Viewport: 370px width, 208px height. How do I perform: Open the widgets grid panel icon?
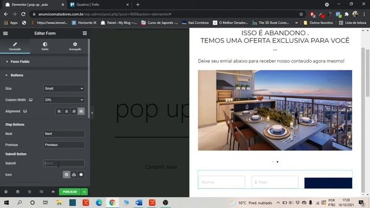(85, 34)
